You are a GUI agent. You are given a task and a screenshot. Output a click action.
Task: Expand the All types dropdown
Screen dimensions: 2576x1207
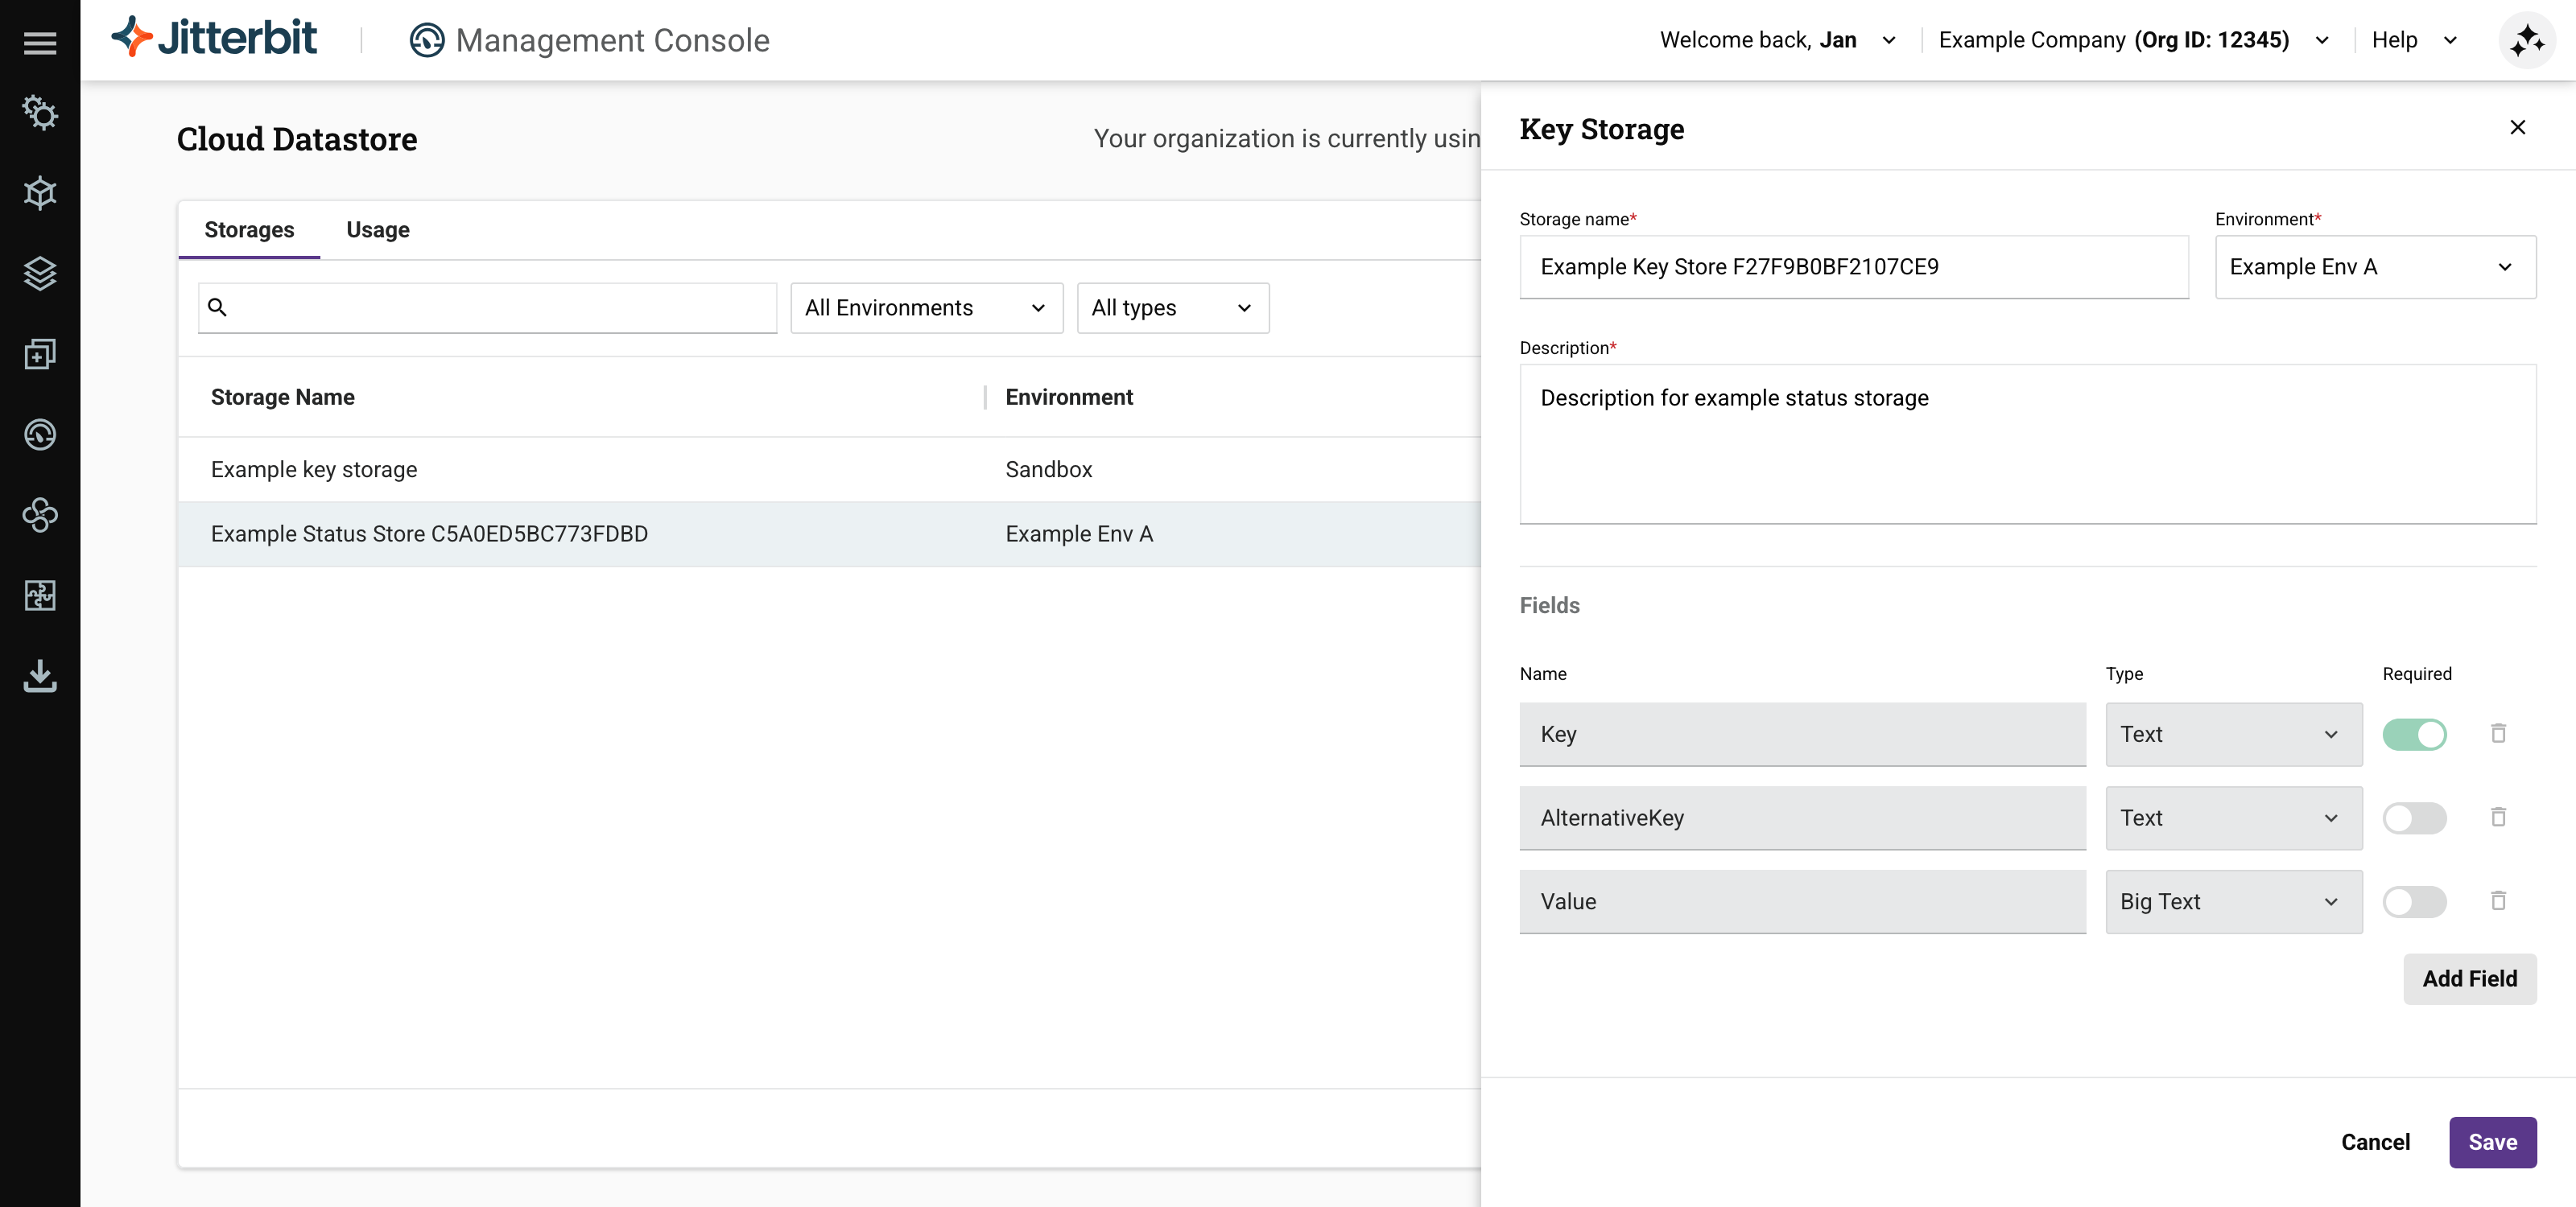pos(1172,307)
